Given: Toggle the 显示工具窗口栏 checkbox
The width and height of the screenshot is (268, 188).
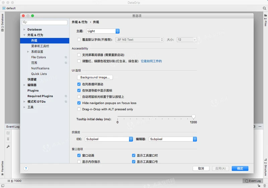Looking at the screenshot, I should 134,155.
